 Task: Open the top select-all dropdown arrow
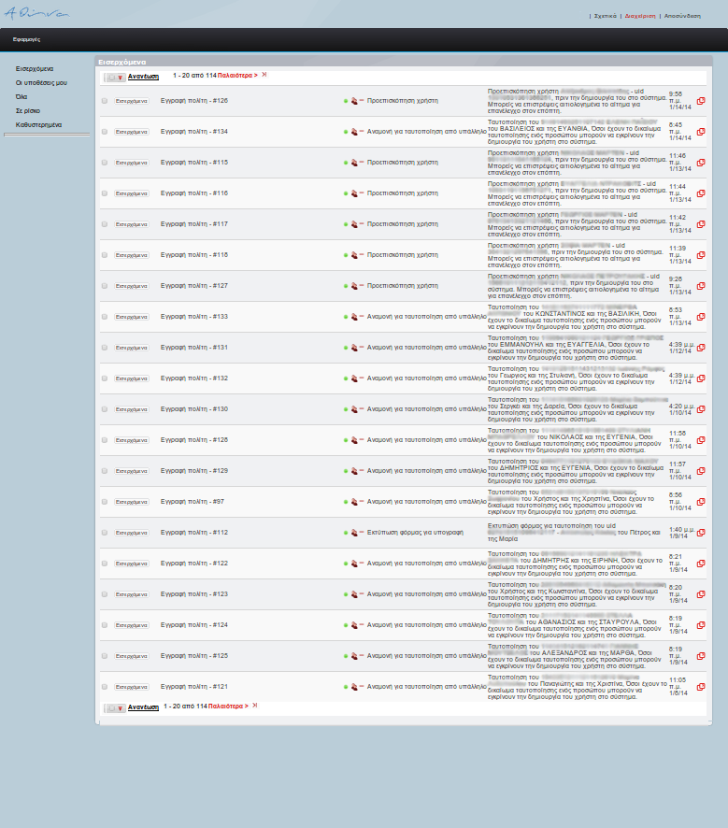[120, 78]
